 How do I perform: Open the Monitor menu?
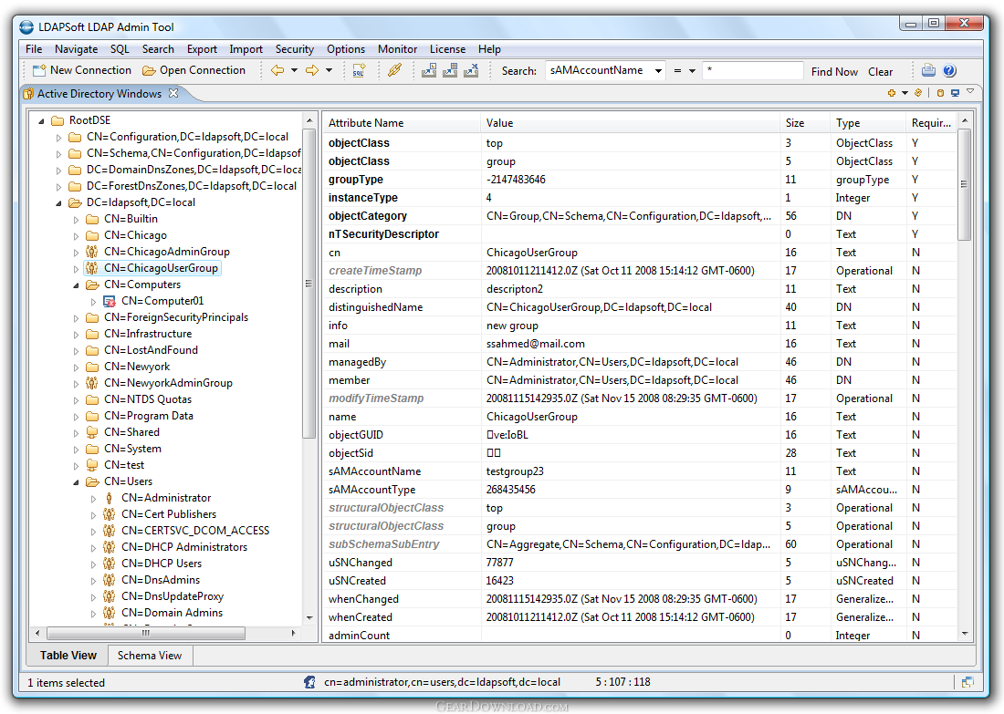tap(397, 49)
